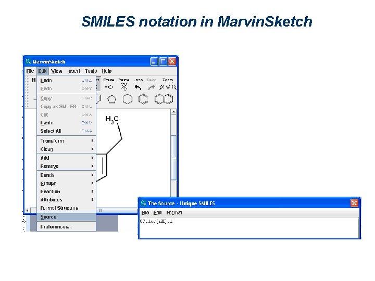Click the SMILES text in Source window

click(156, 222)
